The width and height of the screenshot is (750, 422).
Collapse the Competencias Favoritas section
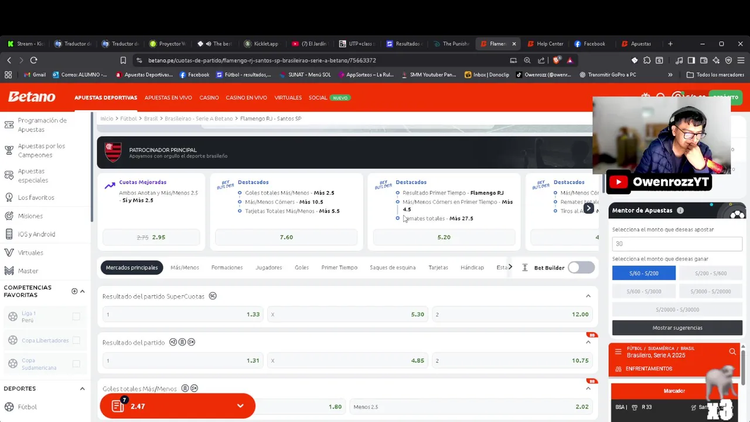[x=82, y=291]
